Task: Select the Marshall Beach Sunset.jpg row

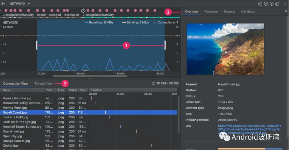Action: pyautogui.click(x=89, y=127)
